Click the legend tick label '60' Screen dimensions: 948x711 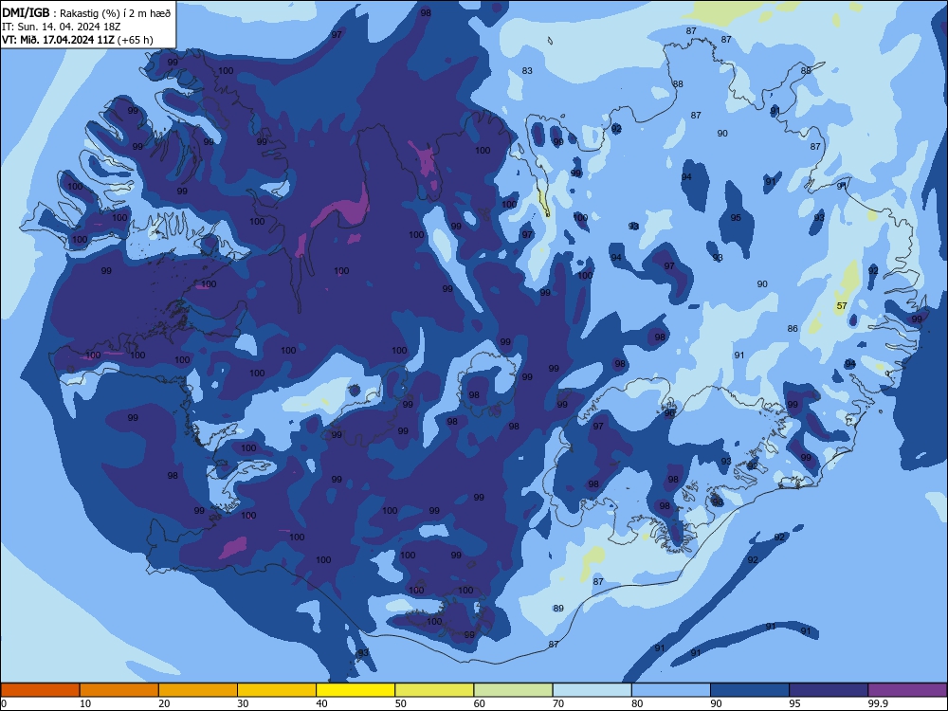point(480,703)
